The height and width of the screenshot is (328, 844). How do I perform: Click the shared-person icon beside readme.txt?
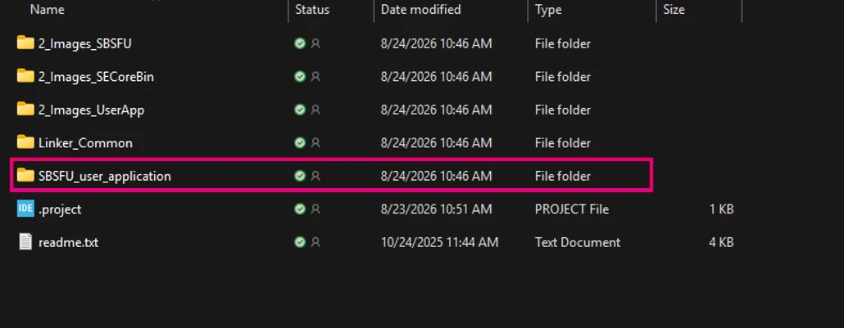coord(315,242)
